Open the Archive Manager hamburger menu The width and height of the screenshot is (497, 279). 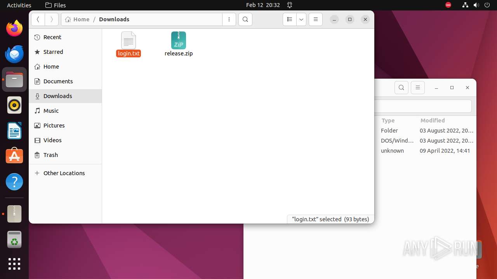(x=418, y=88)
